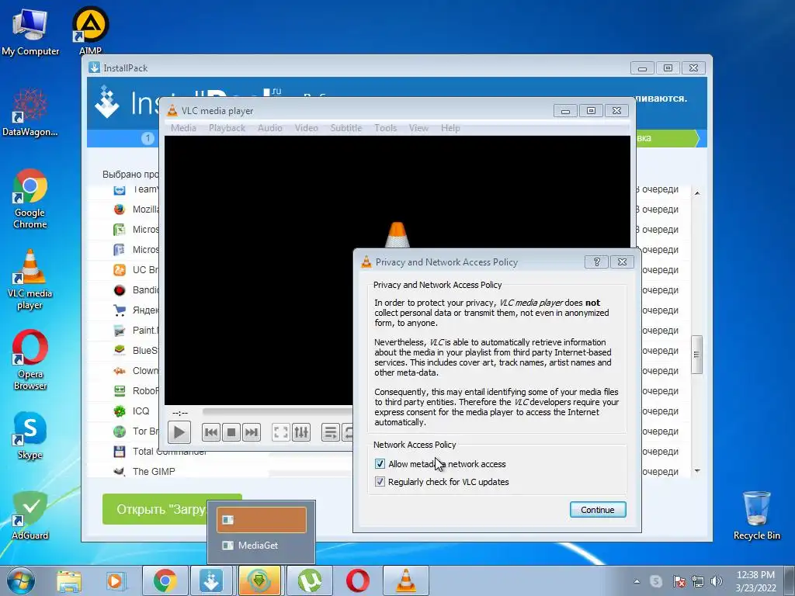Click InstallPack list scroll down arrow

(697, 471)
